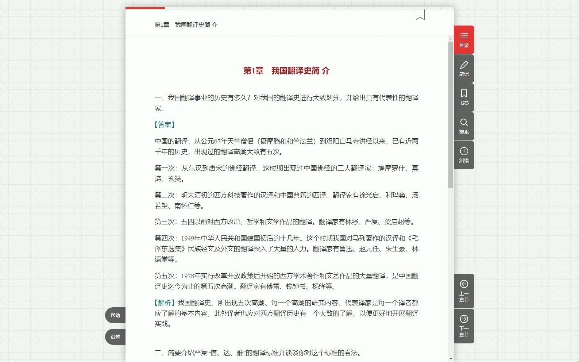Click question two about 严复“信、达、雅”
579x362 pixels.
pos(259,353)
